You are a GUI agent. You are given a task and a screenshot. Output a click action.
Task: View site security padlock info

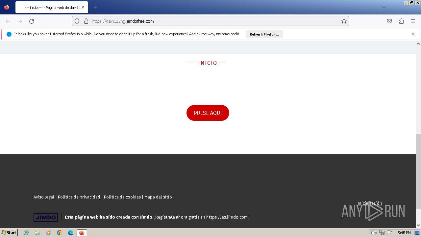coord(86,21)
